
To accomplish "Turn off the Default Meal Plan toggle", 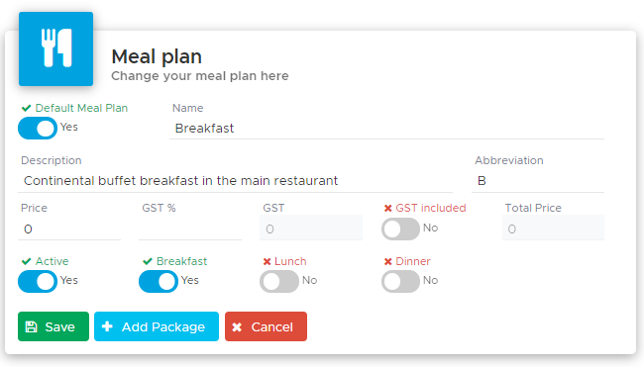I will [x=38, y=129].
